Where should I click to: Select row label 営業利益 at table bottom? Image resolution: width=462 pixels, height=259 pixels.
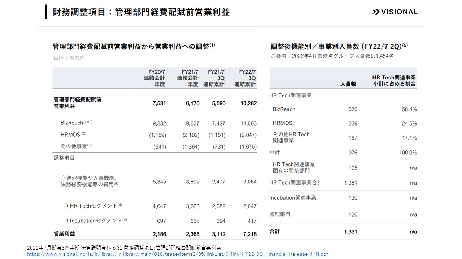(x=64, y=233)
